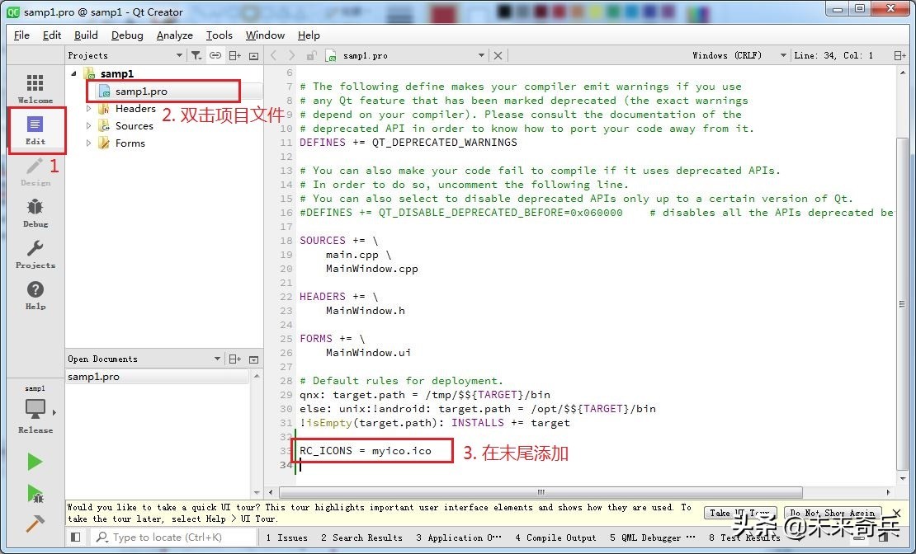Toggle synchronize with editor link icon
Image resolution: width=916 pixels, height=554 pixels.
coord(215,55)
